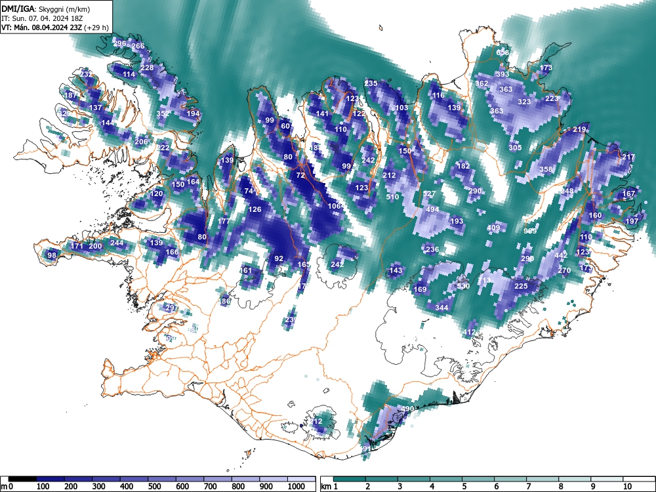This screenshot has height=492, width=656.
Task: Click the visibility value 98 on Snæfellsnes tip
Action: coord(52,255)
